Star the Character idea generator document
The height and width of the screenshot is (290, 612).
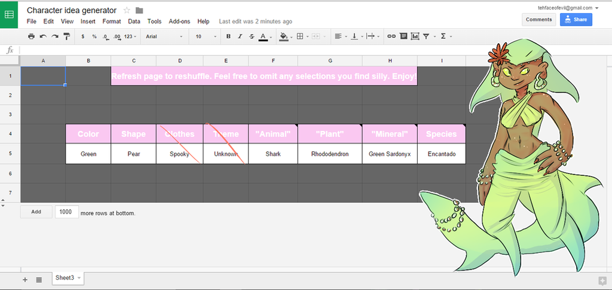[127, 11]
